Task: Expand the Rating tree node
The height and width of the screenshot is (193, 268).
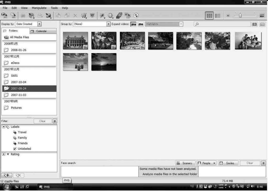Action: pyautogui.click(x=4, y=154)
